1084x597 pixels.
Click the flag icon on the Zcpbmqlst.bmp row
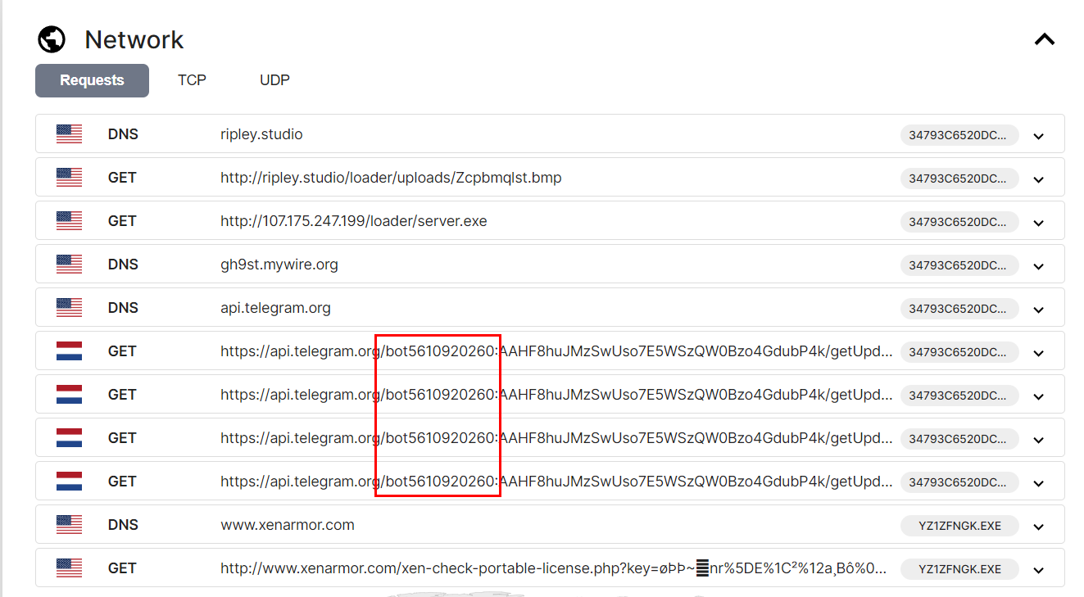point(69,178)
